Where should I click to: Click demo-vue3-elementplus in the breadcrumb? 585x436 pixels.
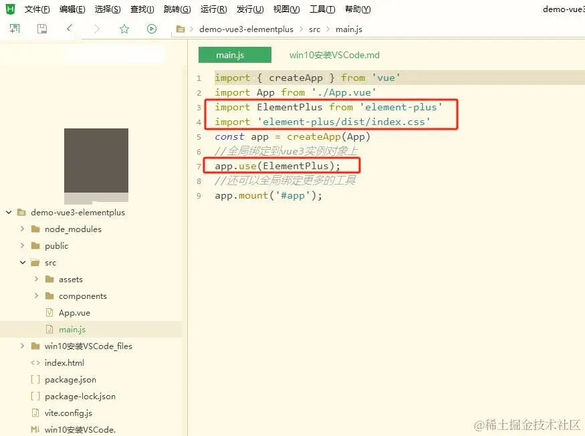tap(246, 29)
